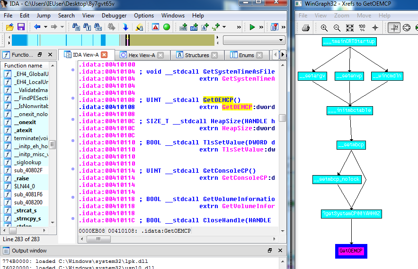
Task: Click the search next binoculars icon
Action: tap(111, 27)
